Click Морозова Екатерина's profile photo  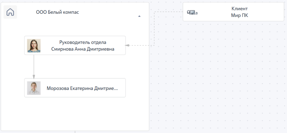pyautogui.click(x=34, y=88)
